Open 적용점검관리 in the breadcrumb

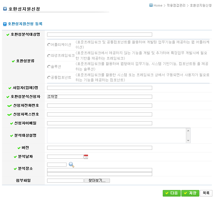pyautogui.click(x=176, y=5)
